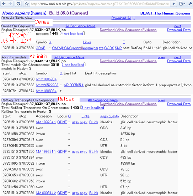Open GDNF locus link in NM_199234.1 row
Viewport: 193px width, 196px height.
click(x=62, y=122)
